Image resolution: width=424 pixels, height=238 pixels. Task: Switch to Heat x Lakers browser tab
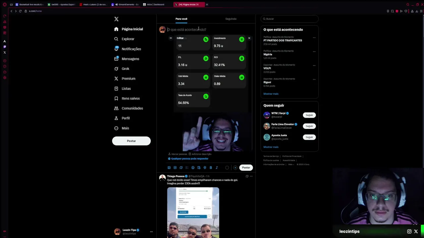pos(94,5)
